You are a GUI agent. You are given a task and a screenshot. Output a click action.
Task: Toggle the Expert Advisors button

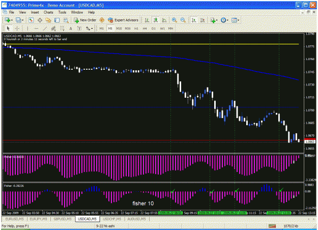[123, 20]
